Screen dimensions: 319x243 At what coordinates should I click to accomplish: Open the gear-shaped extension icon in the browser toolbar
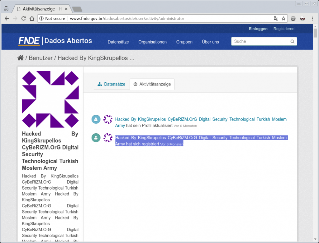coord(293,18)
